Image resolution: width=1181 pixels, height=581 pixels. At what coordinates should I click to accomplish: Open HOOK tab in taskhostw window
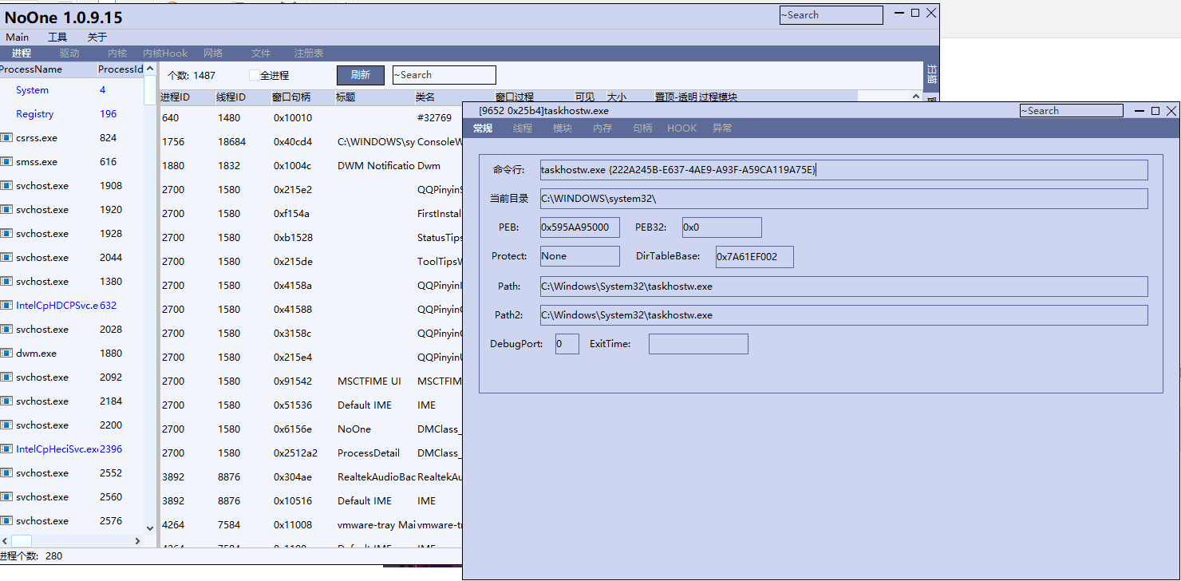tap(682, 128)
